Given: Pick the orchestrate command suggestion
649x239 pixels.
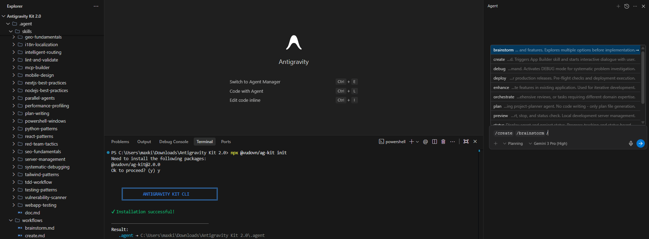Looking at the screenshot, I should click(x=566, y=97).
